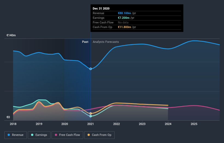224x143 pixels.
Task: Click the 2019 x-axis label
Action: coord(39,124)
